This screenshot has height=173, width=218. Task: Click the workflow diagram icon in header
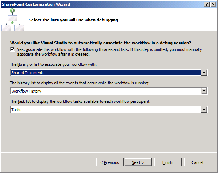click(12, 20)
